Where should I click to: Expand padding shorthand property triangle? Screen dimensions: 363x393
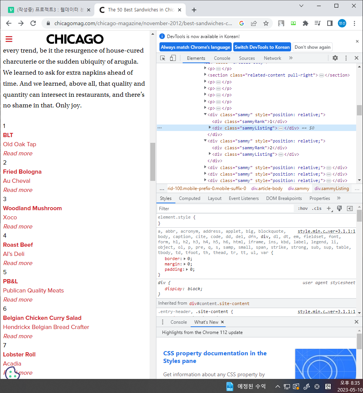(187, 270)
